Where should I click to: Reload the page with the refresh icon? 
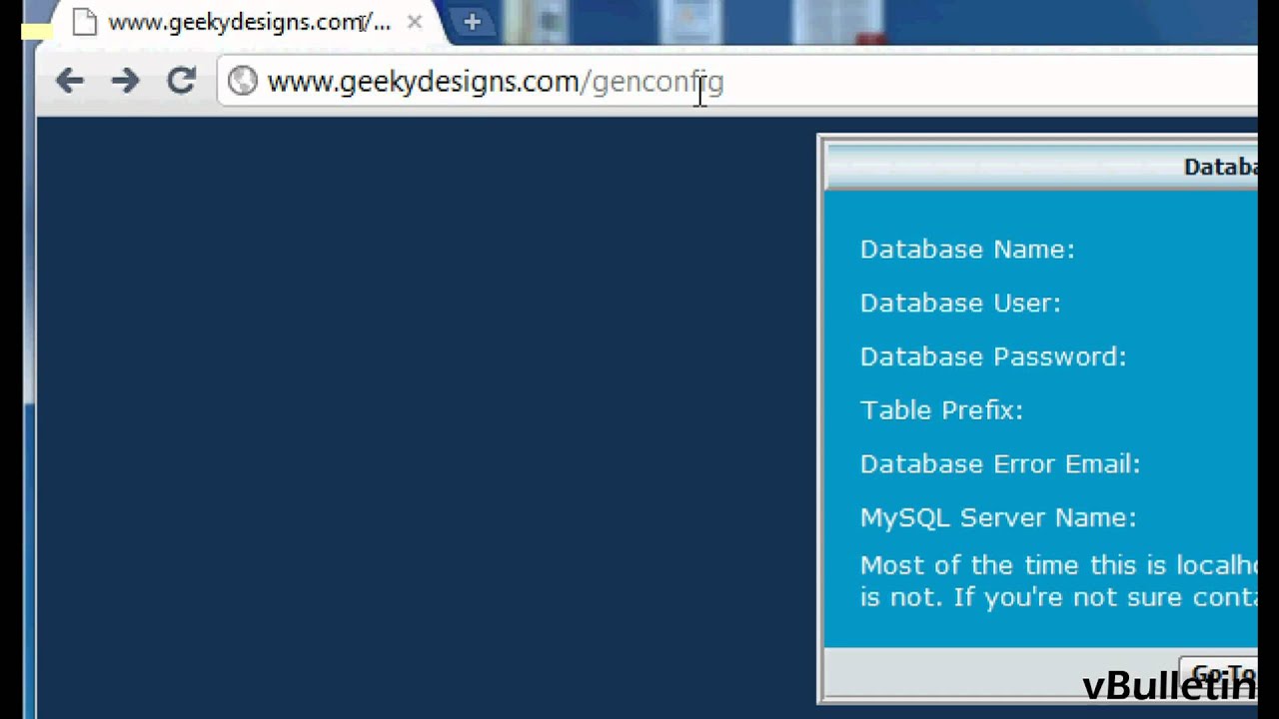coord(181,81)
